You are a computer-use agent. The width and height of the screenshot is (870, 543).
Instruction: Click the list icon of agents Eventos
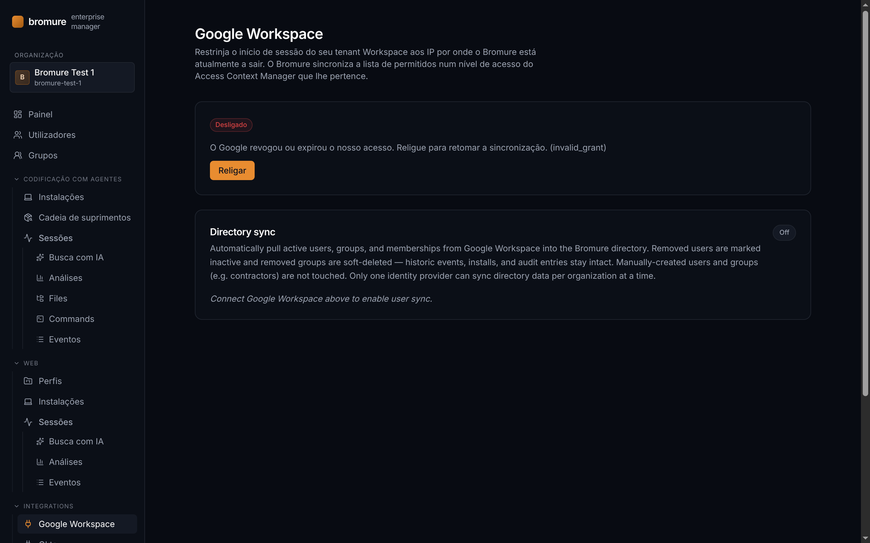click(x=40, y=339)
